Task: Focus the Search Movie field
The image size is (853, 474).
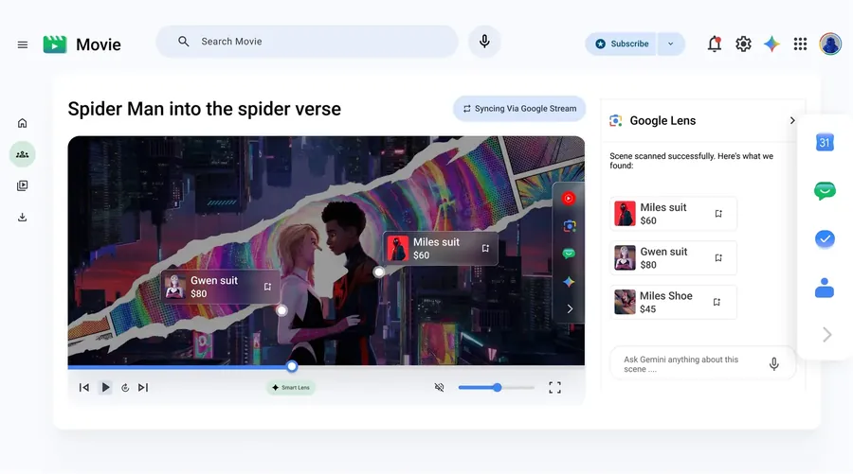Action: tap(307, 42)
